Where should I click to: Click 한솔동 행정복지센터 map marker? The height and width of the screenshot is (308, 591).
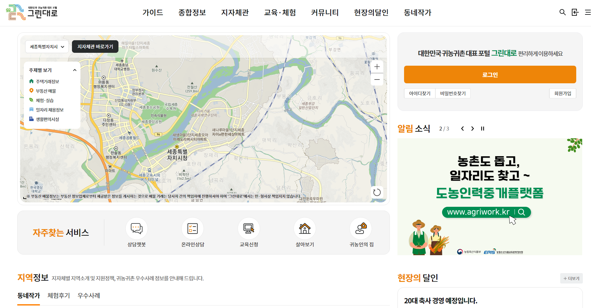[x=116, y=148]
